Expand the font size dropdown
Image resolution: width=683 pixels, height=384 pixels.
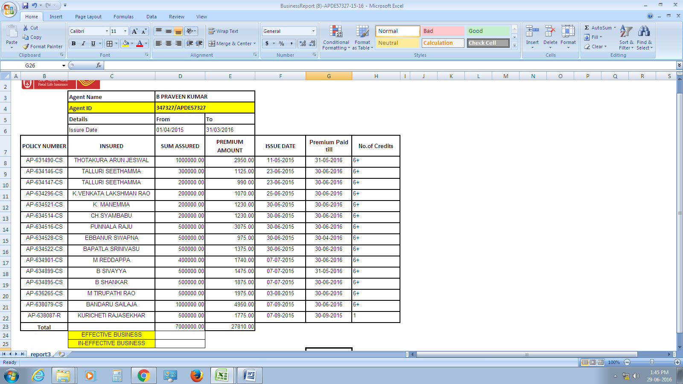pyautogui.click(x=125, y=31)
